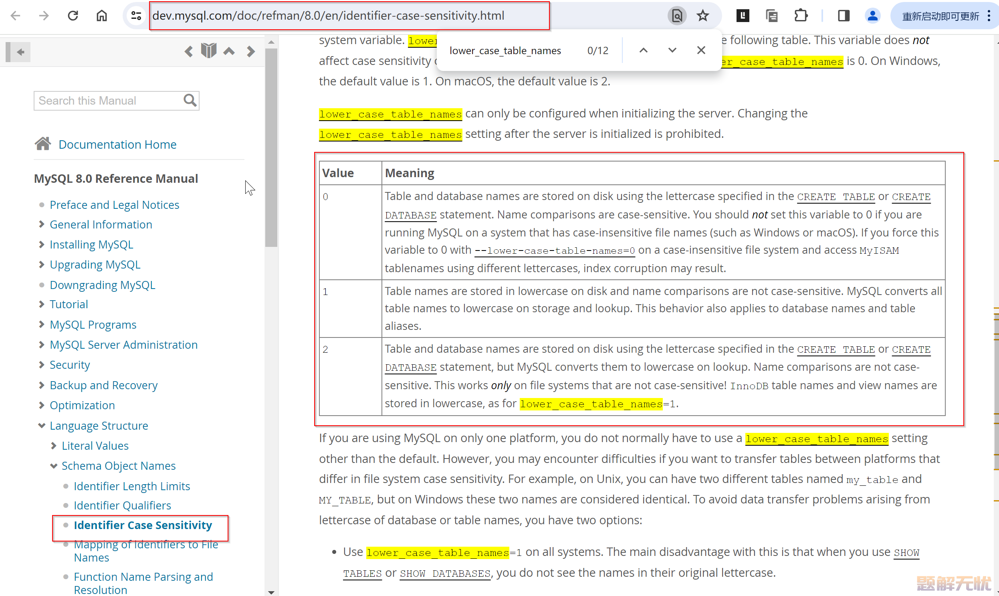Open the copy-pages extension icon
Image resolution: width=999 pixels, height=596 pixels.
pyautogui.click(x=772, y=16)
